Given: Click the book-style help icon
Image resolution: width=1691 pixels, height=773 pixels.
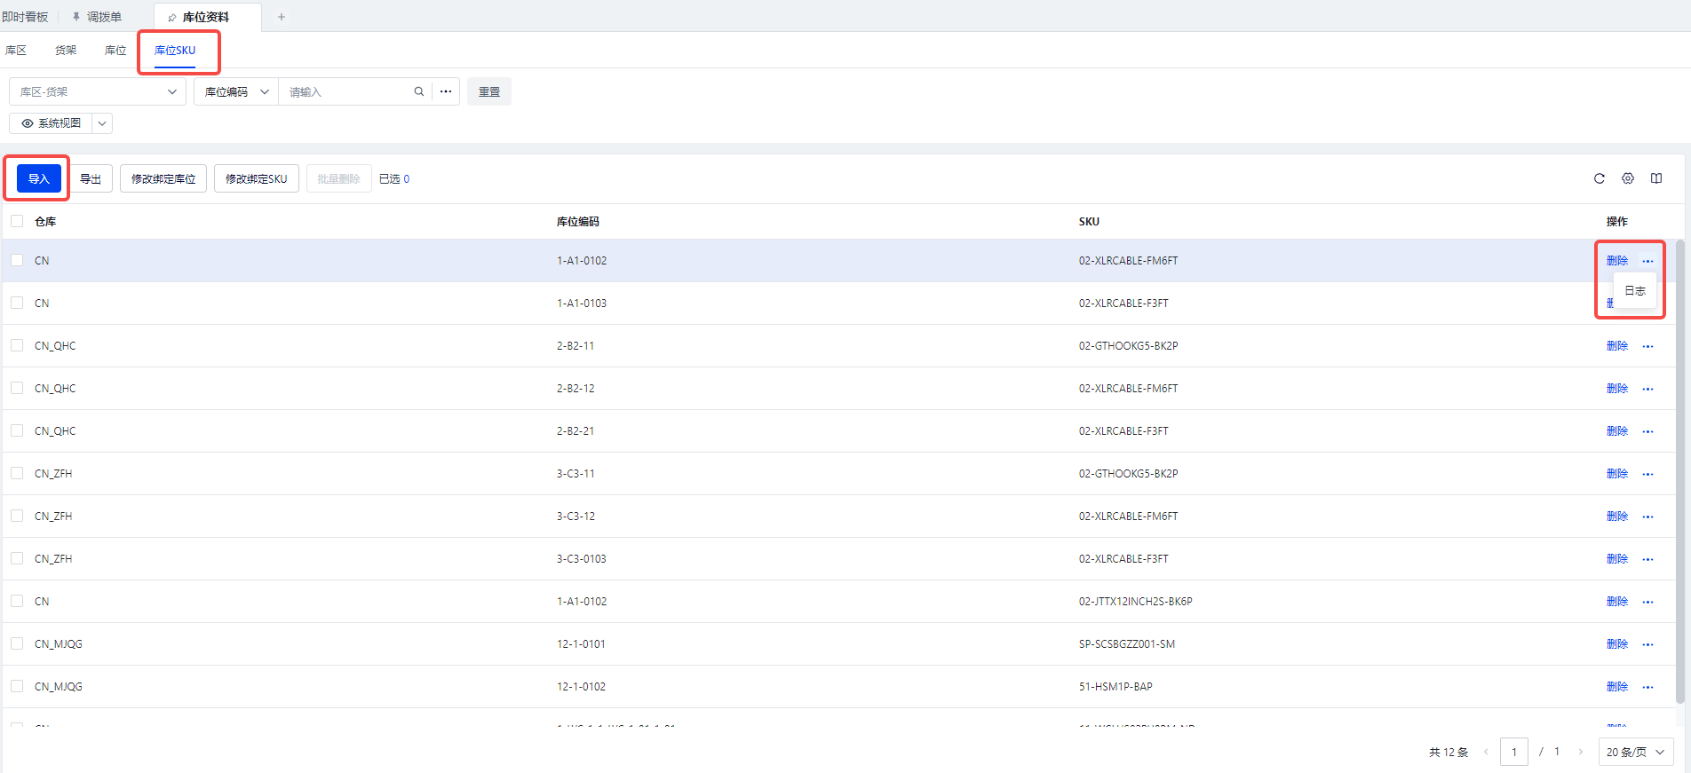Looking at the screenshot, I should (x=1656, y=178).
